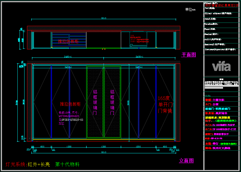This screenshot has height=172, width=241.
Task: Select the 木门:白橙 material row
Action: click(212, 105)
